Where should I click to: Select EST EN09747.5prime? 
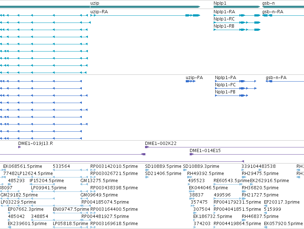(x=71, y=210)
